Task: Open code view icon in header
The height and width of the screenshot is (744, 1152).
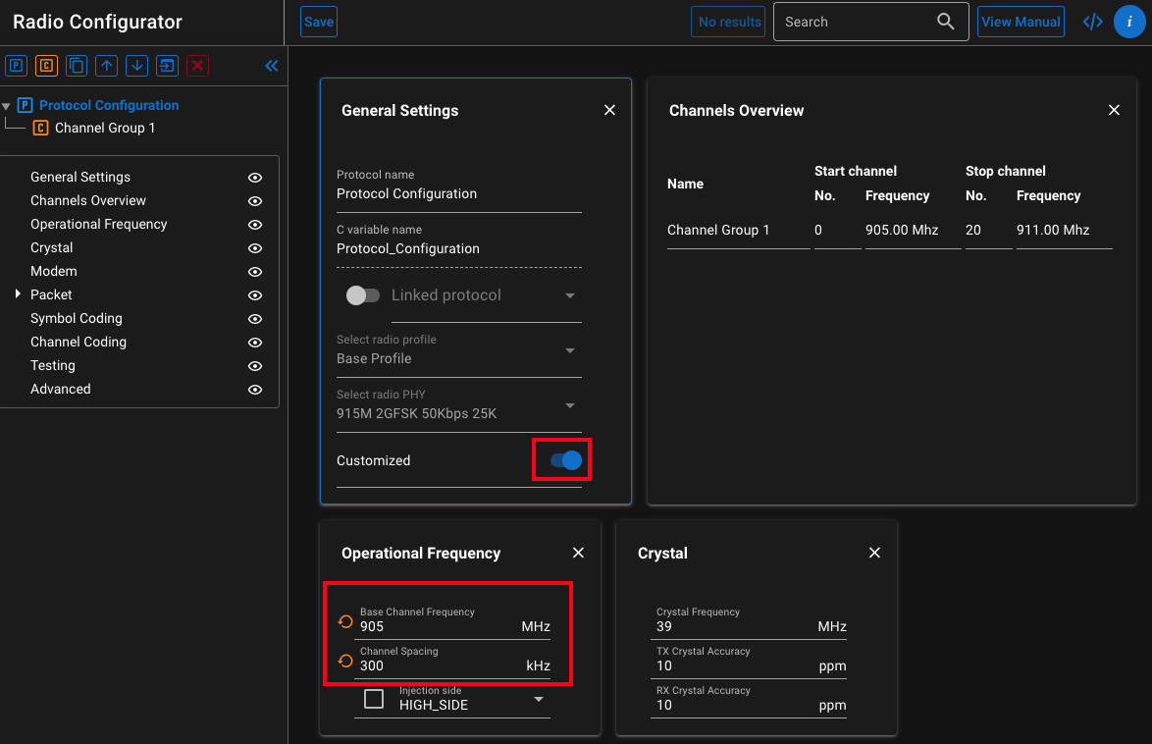Action: (x=1092, y=22)
